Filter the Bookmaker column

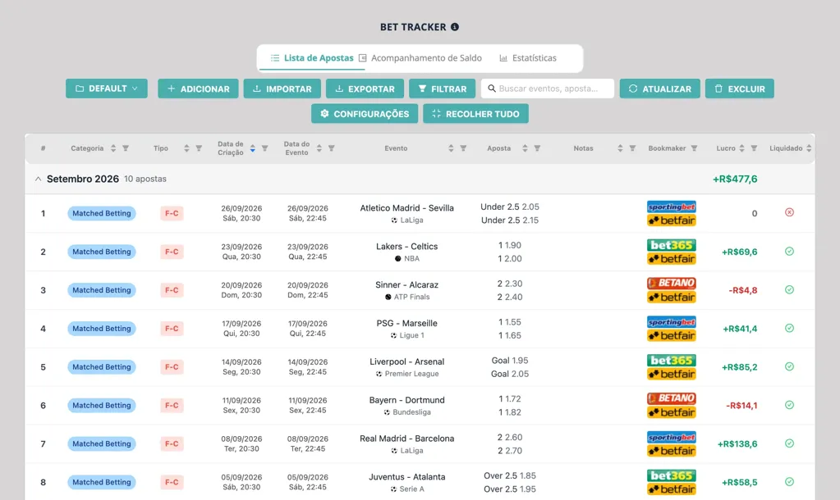(x=695, y=148)
